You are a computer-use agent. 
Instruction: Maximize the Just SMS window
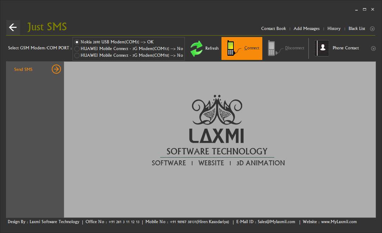(364, 10)
